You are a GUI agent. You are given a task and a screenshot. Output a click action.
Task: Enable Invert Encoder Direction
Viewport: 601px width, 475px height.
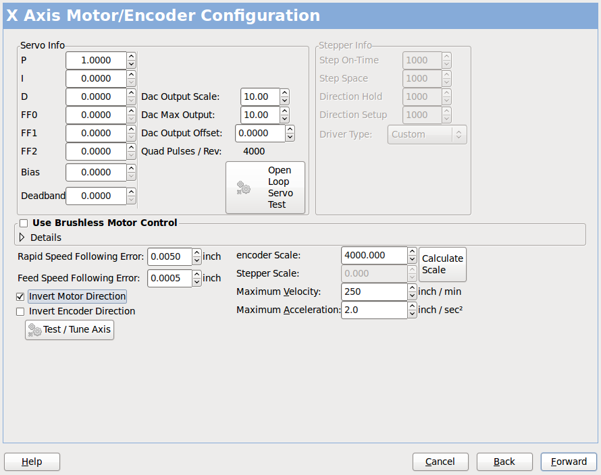click(x=20, y=311)
